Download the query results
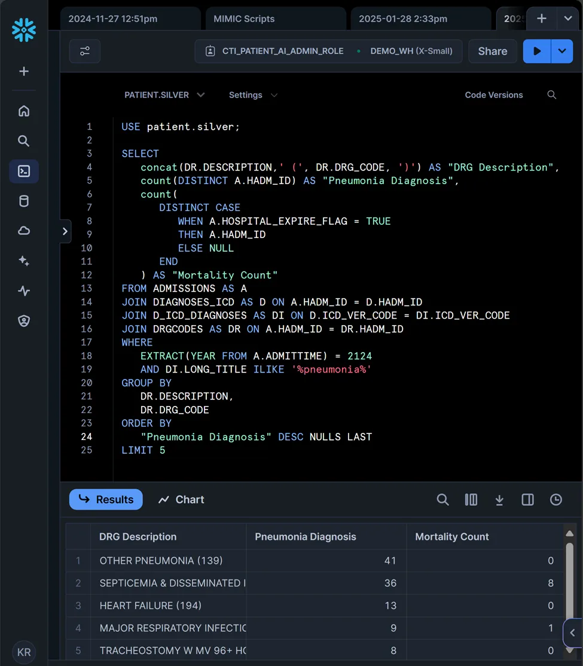 [499, 500]
